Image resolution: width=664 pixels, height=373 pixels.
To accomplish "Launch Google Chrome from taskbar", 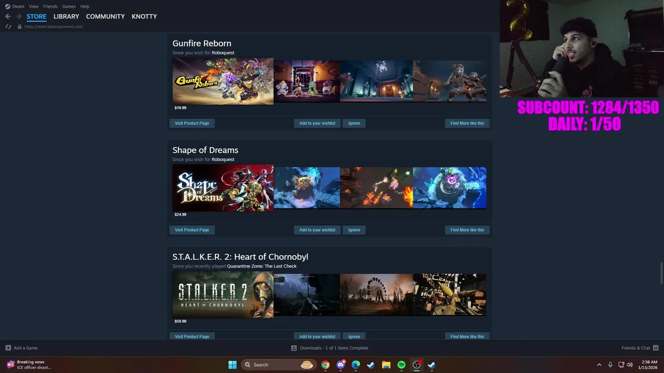I will [325, 365].
